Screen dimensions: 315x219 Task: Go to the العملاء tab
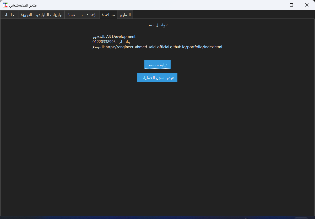pyautogui.click(x=72, y=15)
